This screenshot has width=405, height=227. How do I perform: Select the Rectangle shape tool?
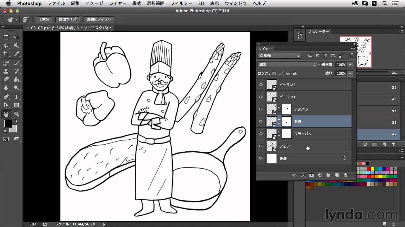tap(17, 105)
